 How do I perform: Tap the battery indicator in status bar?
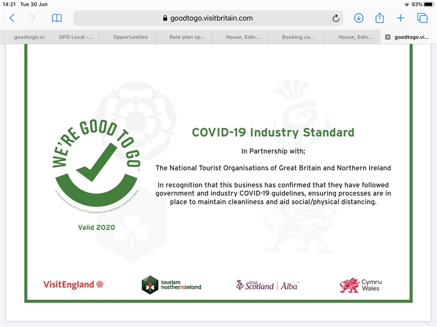pyautogui.click(x=428, y=4)
